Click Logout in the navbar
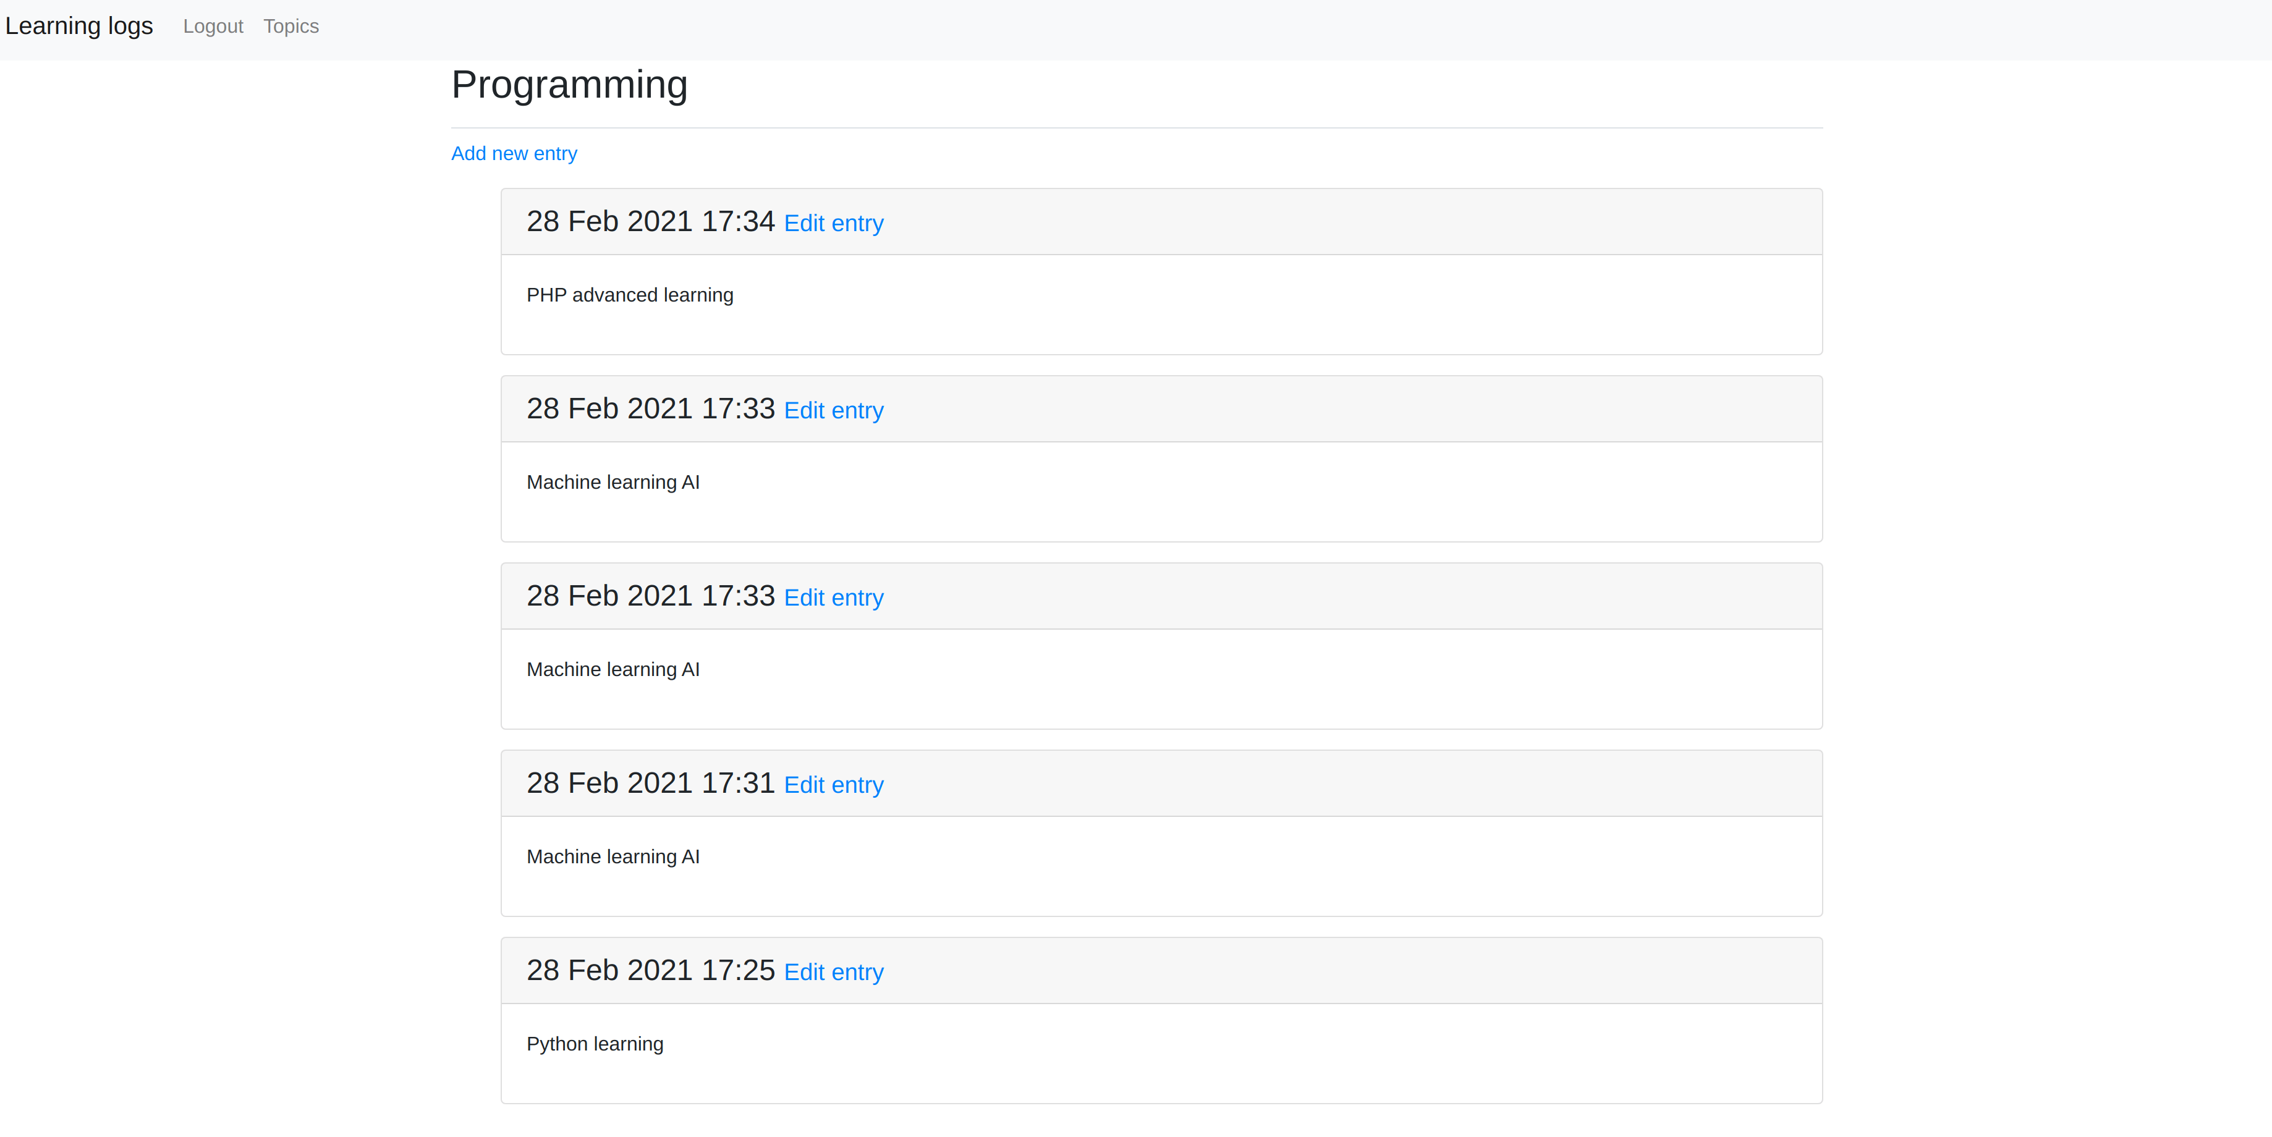The image size is (2272, 1137). [213, 27]
